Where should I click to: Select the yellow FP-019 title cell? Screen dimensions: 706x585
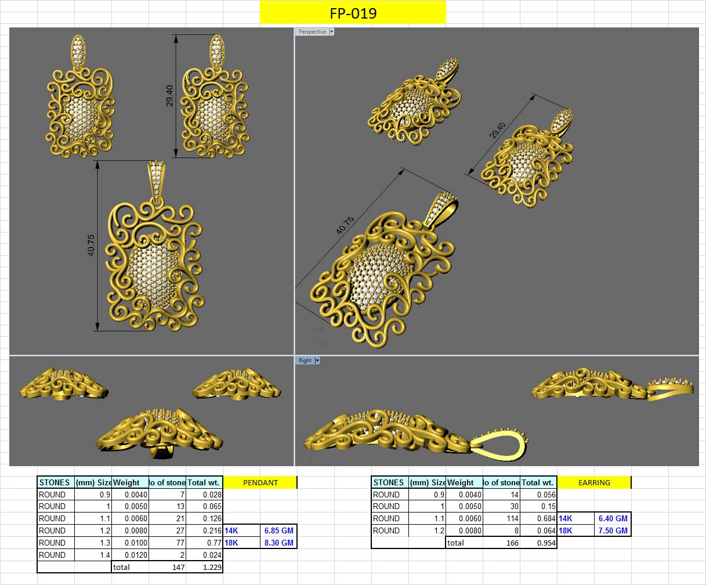353,12
